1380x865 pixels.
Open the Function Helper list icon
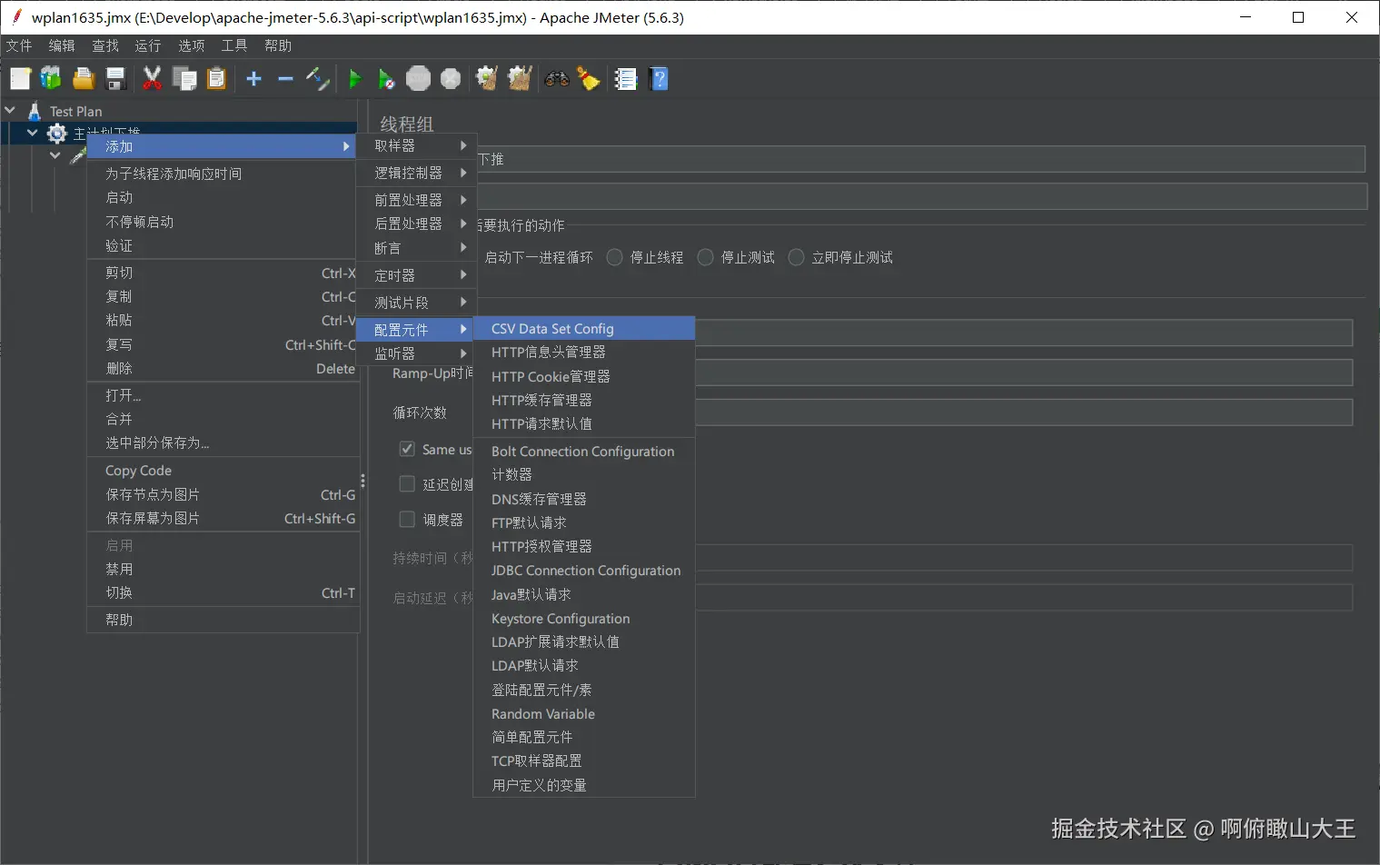[x=626, y=79]
